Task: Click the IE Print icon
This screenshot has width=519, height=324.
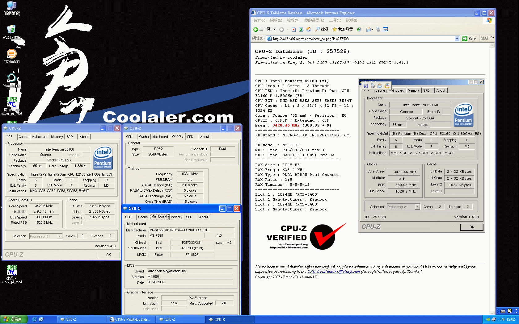Action: (x=378, y=29)
